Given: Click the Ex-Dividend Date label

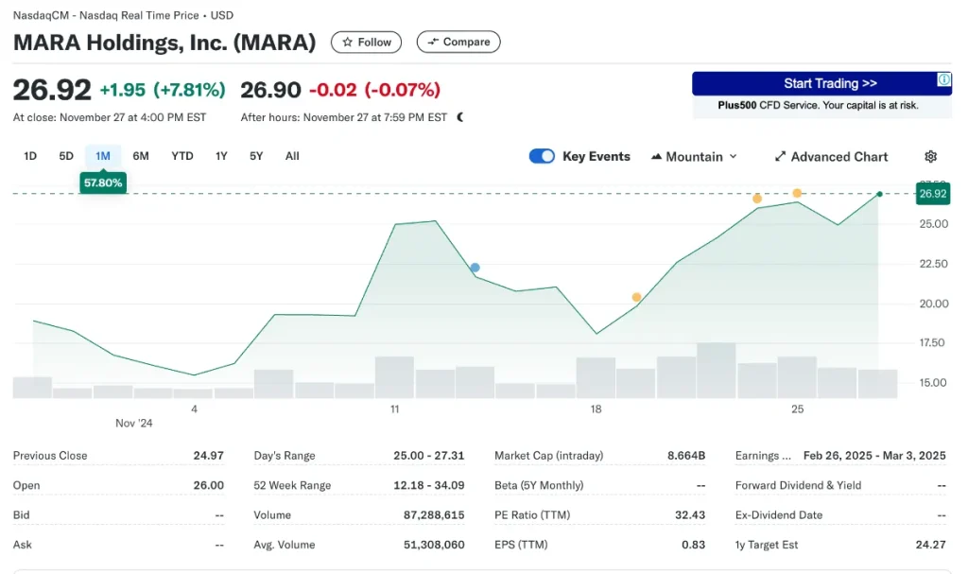Looking at the screenshot, I should 779,515.
